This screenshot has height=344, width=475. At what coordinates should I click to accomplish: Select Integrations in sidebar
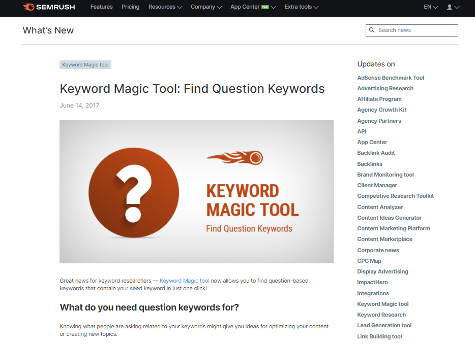(x=373, y=293)
